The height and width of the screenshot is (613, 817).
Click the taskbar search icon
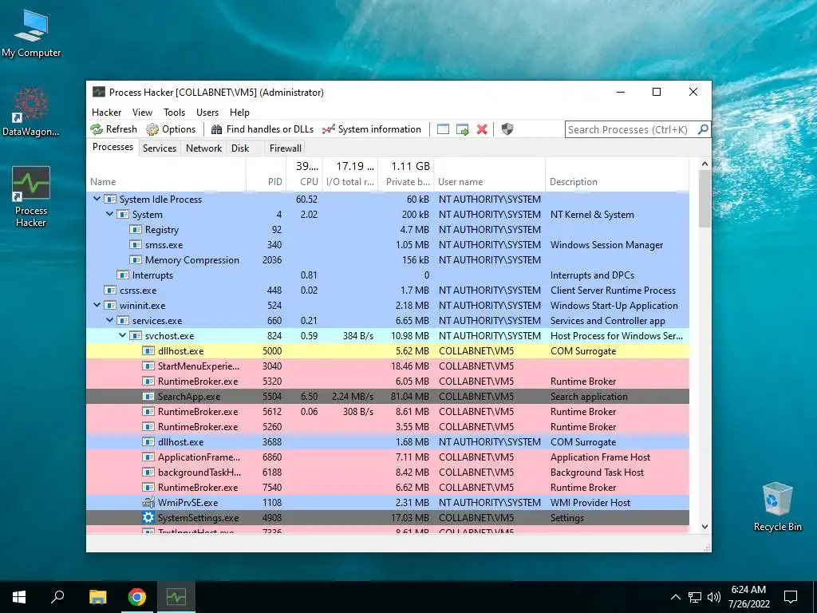57,597
